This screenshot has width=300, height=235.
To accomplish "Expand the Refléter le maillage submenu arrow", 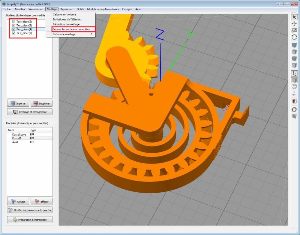I will (91, 34).
